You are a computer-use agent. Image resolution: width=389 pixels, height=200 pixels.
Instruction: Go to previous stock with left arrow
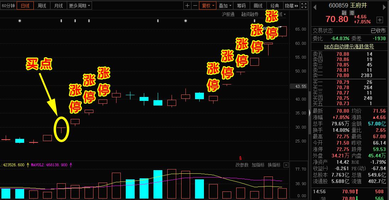[x=314, y=7]
